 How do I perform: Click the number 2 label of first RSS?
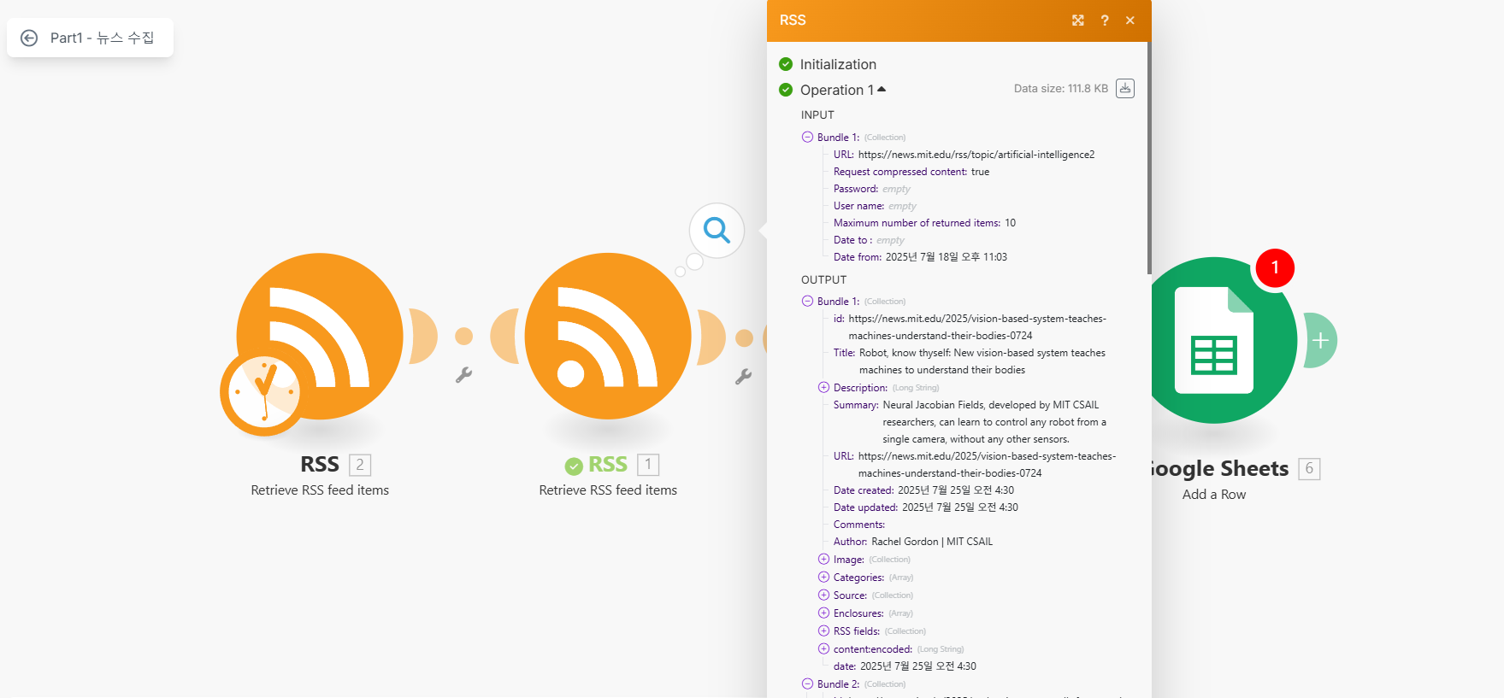coord(360,465)
